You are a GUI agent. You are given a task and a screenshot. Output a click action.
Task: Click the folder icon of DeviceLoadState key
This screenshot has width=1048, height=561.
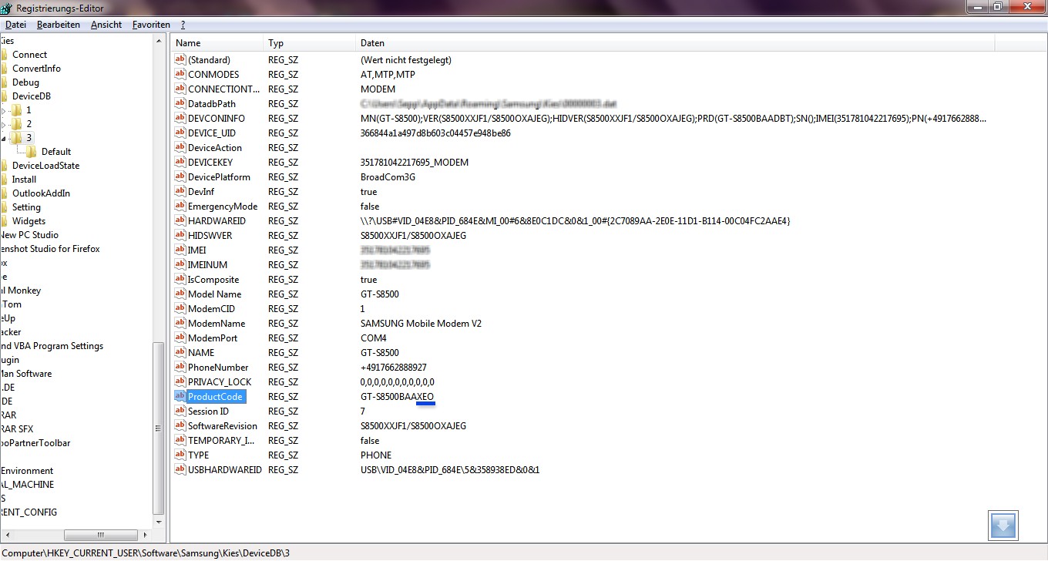pos(4,166)
